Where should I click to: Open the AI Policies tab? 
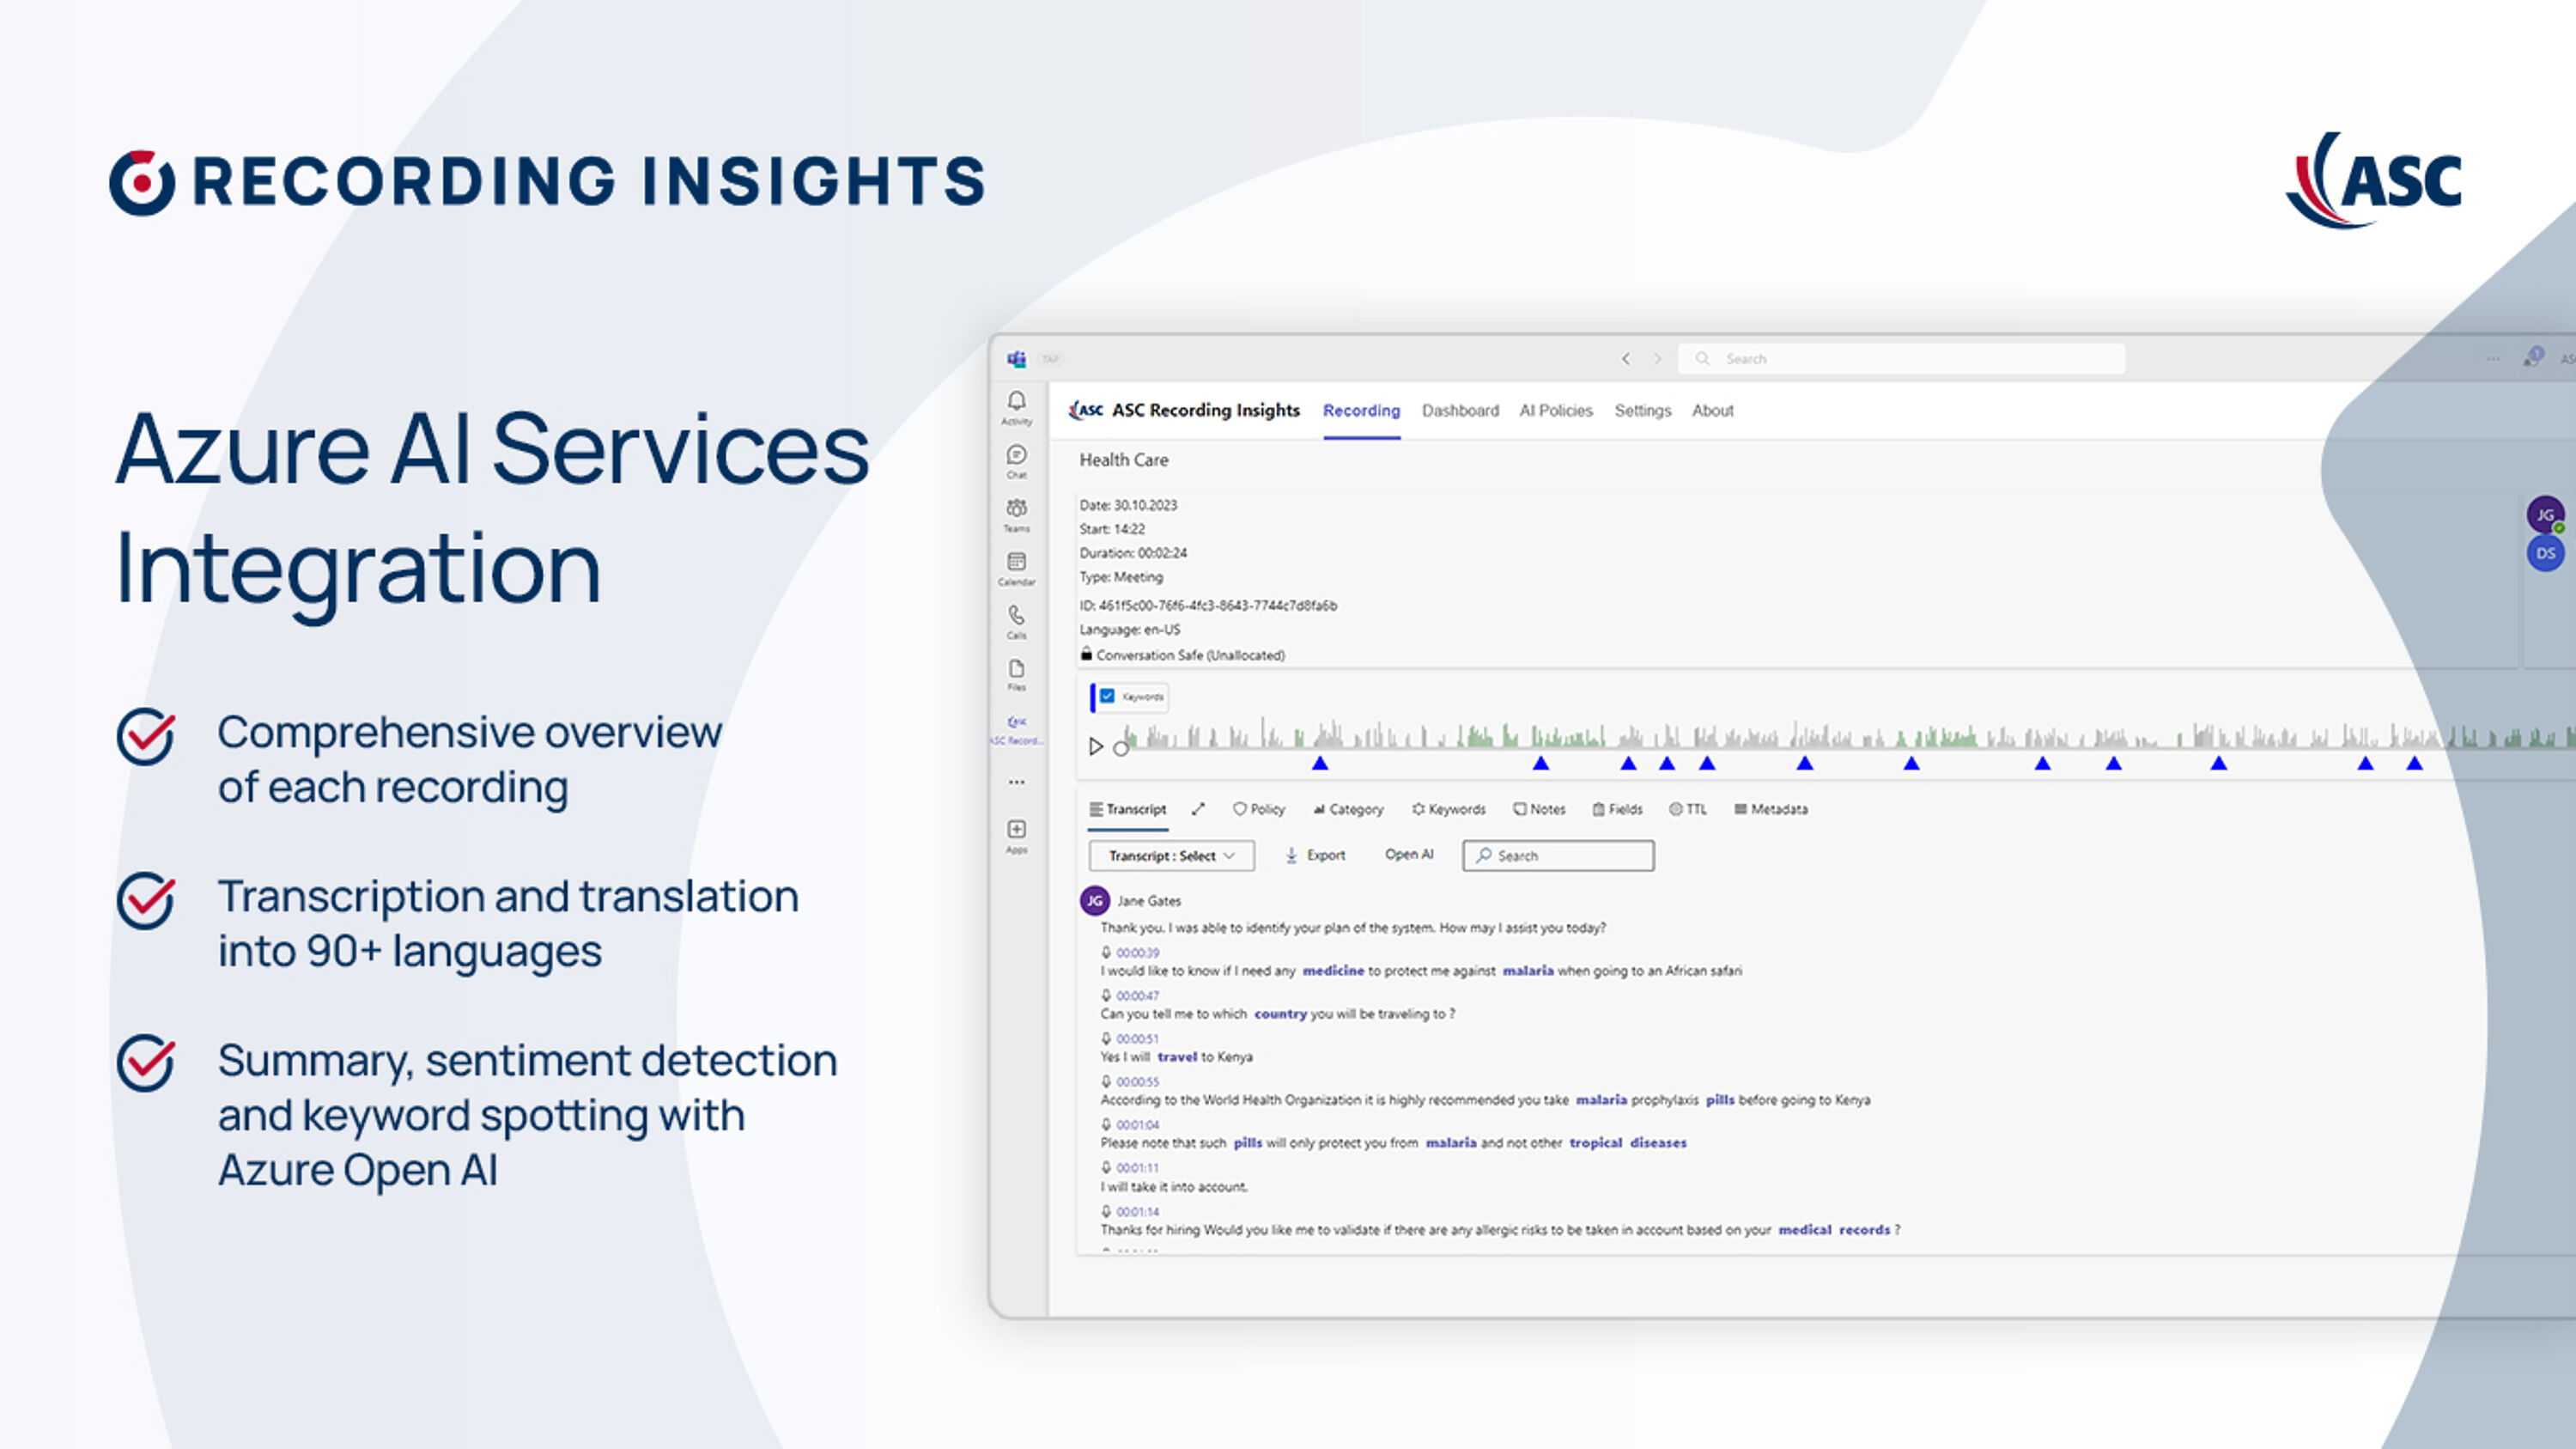[x=1555, y=410]
